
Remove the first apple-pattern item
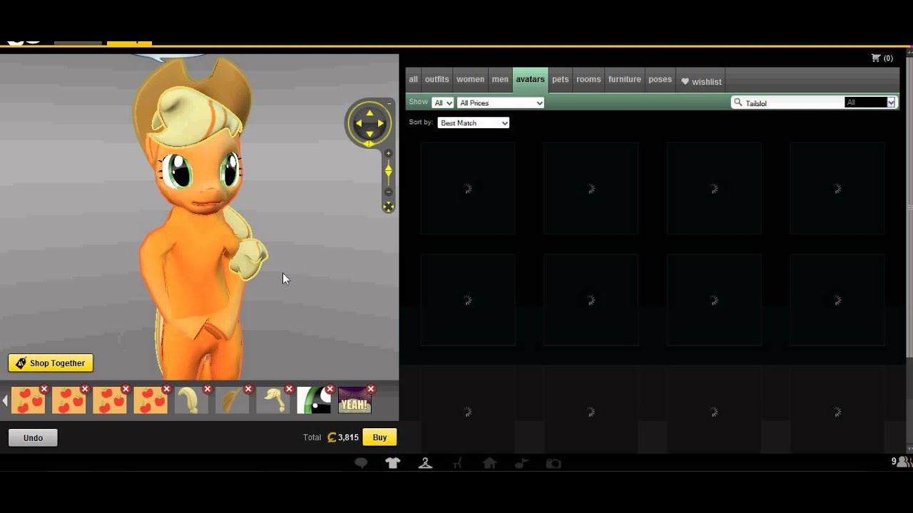pos(44,389)
